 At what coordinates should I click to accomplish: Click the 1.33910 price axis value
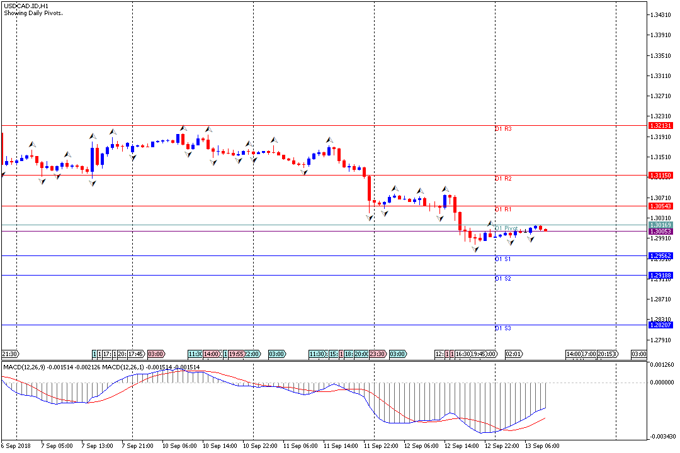(x=660, y=35)
